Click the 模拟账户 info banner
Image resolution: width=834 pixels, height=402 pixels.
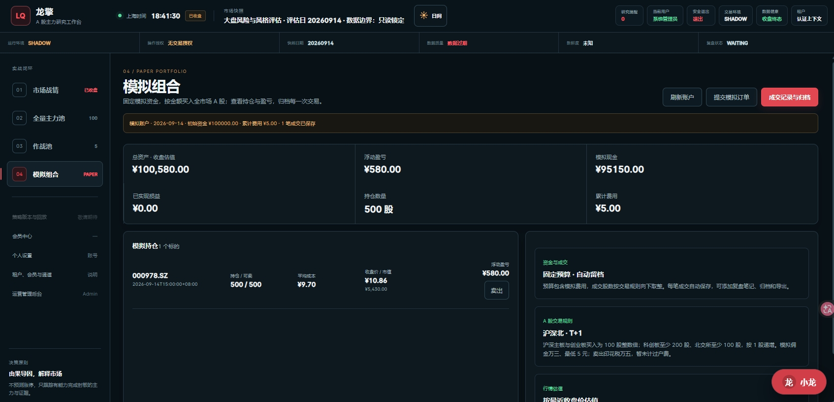[470, 123]
